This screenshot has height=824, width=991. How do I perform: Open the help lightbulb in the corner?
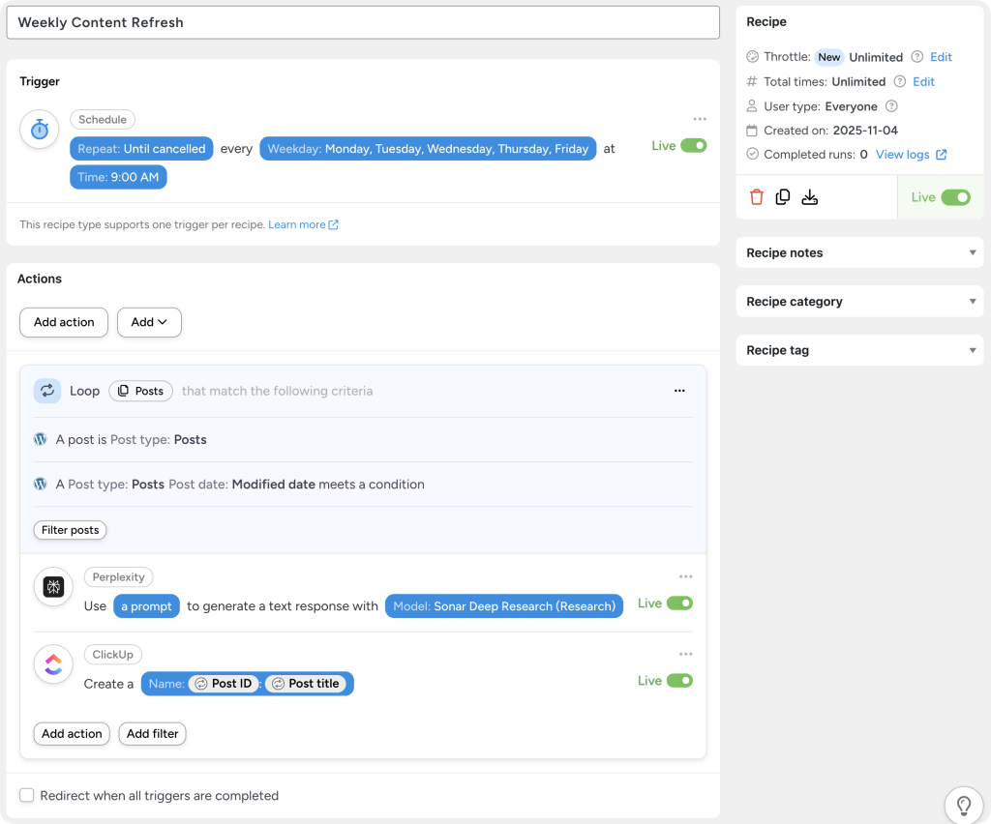click(x=964, y=806)
